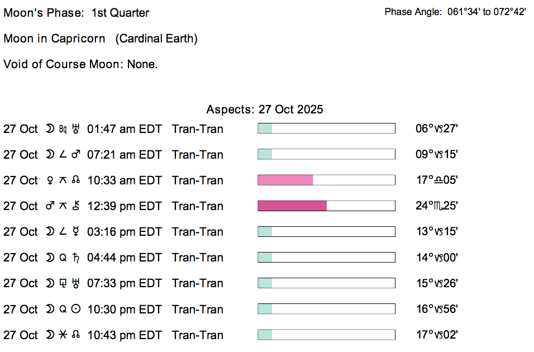Image resolution: width=534 pixels, height=352 pixels.
Task: Select the Venus glyph in the 10:33 am row
Action: (x=49, y=180)
